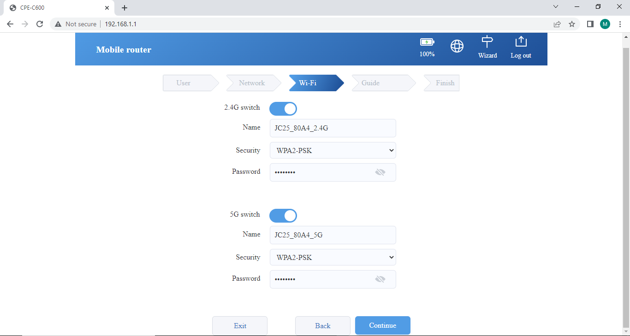
Task: Click the Not secure warning icon
Action: (58, 24)
